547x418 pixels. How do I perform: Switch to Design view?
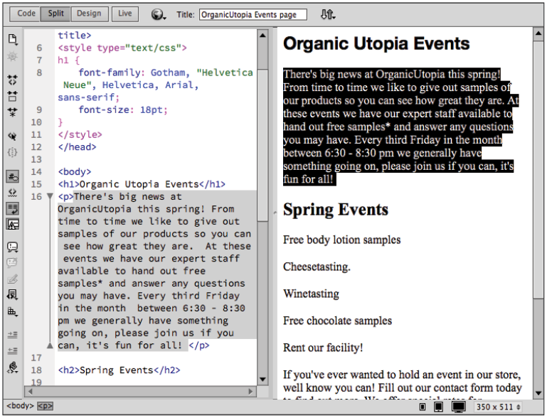89,14
